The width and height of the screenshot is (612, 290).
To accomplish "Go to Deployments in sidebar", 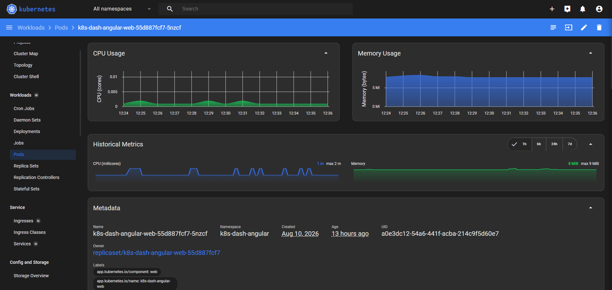I will tap(27, 131).
